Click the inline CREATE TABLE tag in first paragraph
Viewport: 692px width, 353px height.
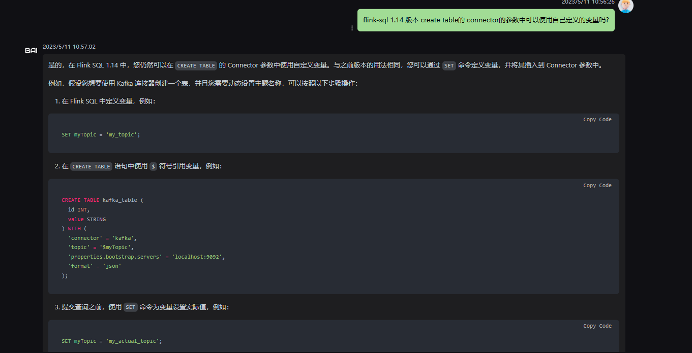pos(196,65)
